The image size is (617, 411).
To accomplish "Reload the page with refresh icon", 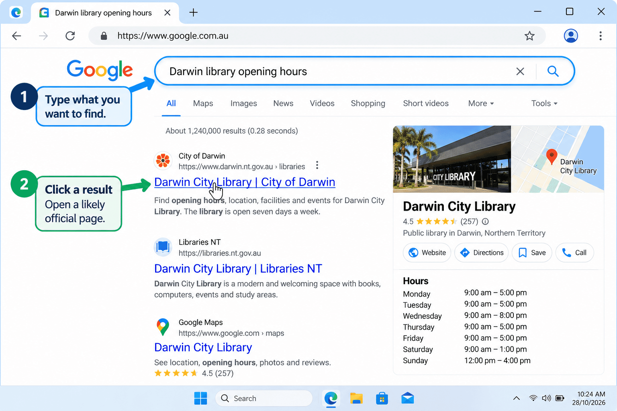I will click(70, 36).
